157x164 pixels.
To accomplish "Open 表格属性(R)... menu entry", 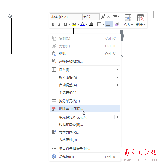I will [x=85, y=140].
